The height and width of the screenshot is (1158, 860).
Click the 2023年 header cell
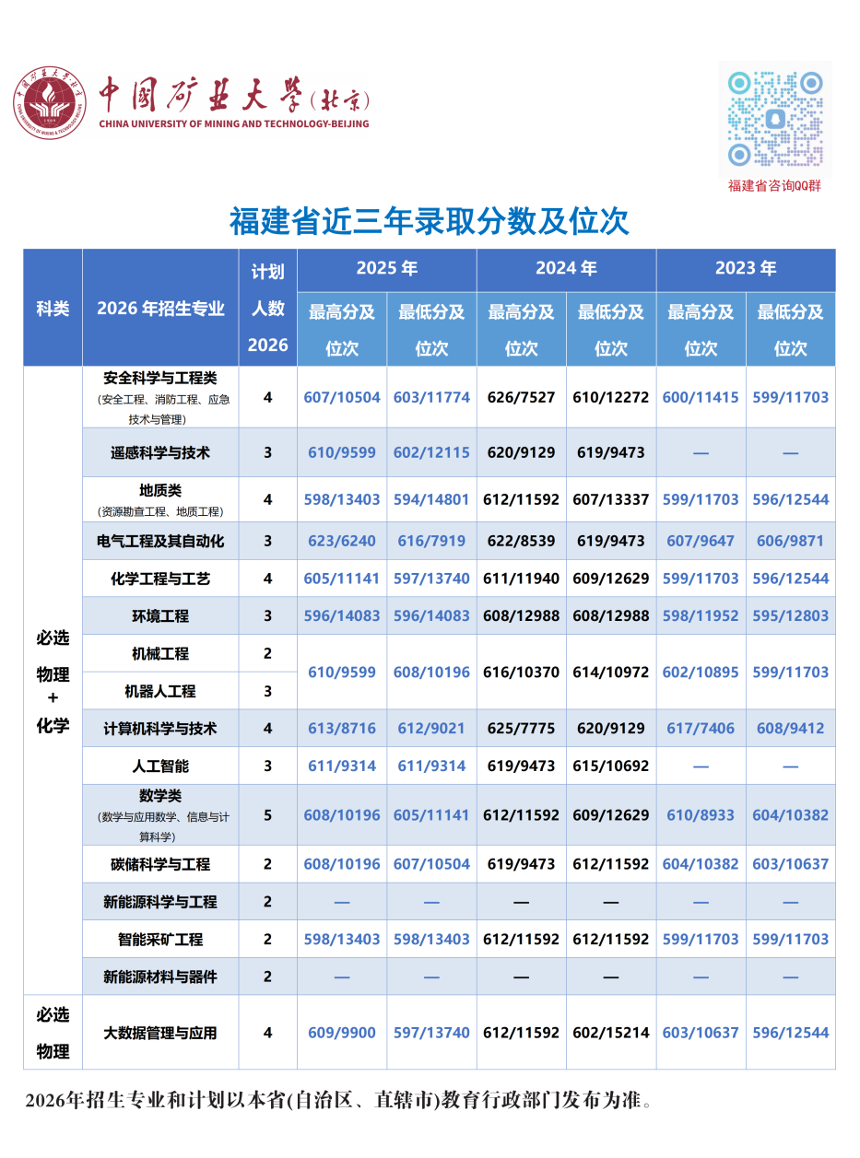point(746,269)
